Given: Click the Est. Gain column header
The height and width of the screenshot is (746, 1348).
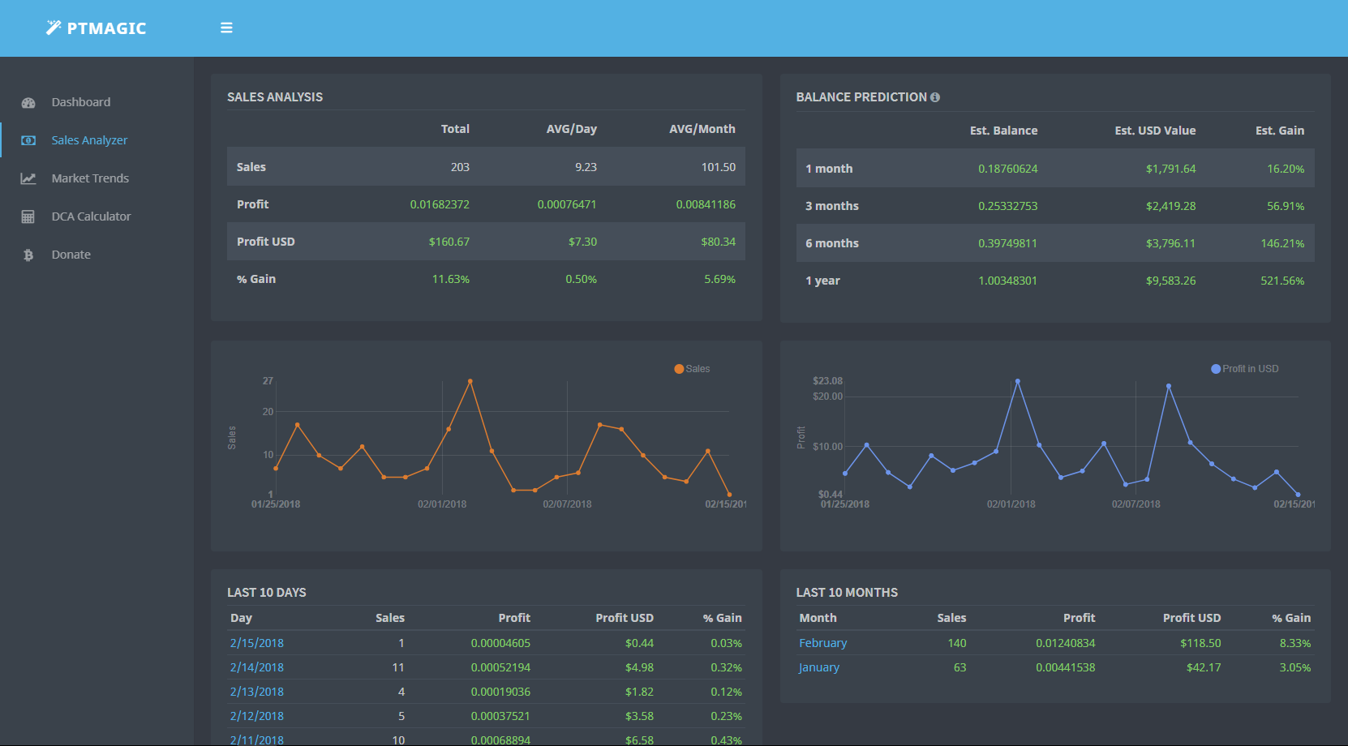Looking at the screenshot, I should point(1281,131).
